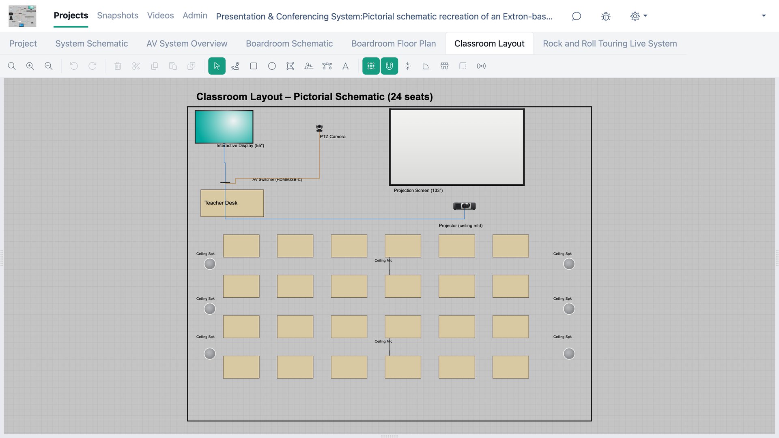Select the ellipse shape tool

coord(272,66)
